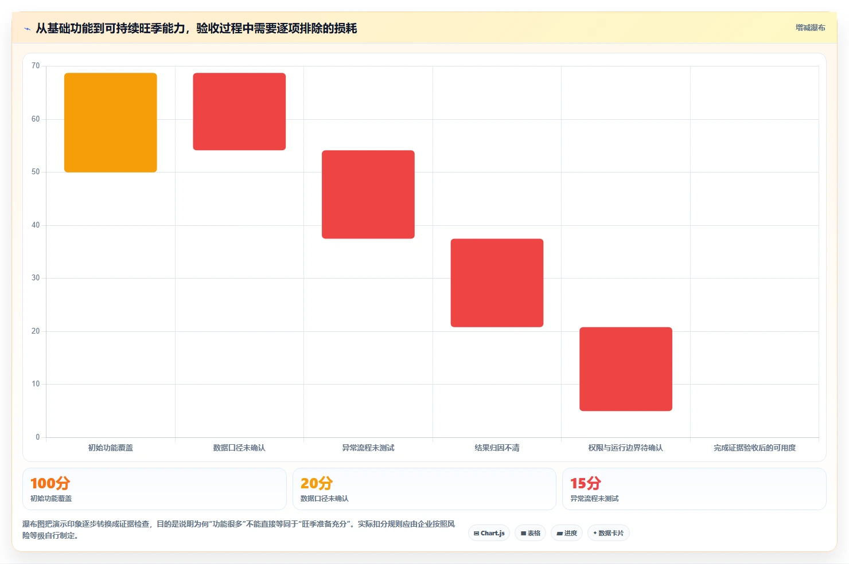The width and height of the screenshot is (849, 564).
Task: Click the x-axis label 权限与运行边界待确认
Action: [626, 448]
